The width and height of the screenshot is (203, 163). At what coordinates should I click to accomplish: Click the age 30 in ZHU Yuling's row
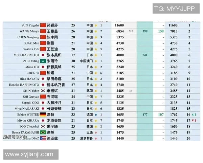click(73, 61)
